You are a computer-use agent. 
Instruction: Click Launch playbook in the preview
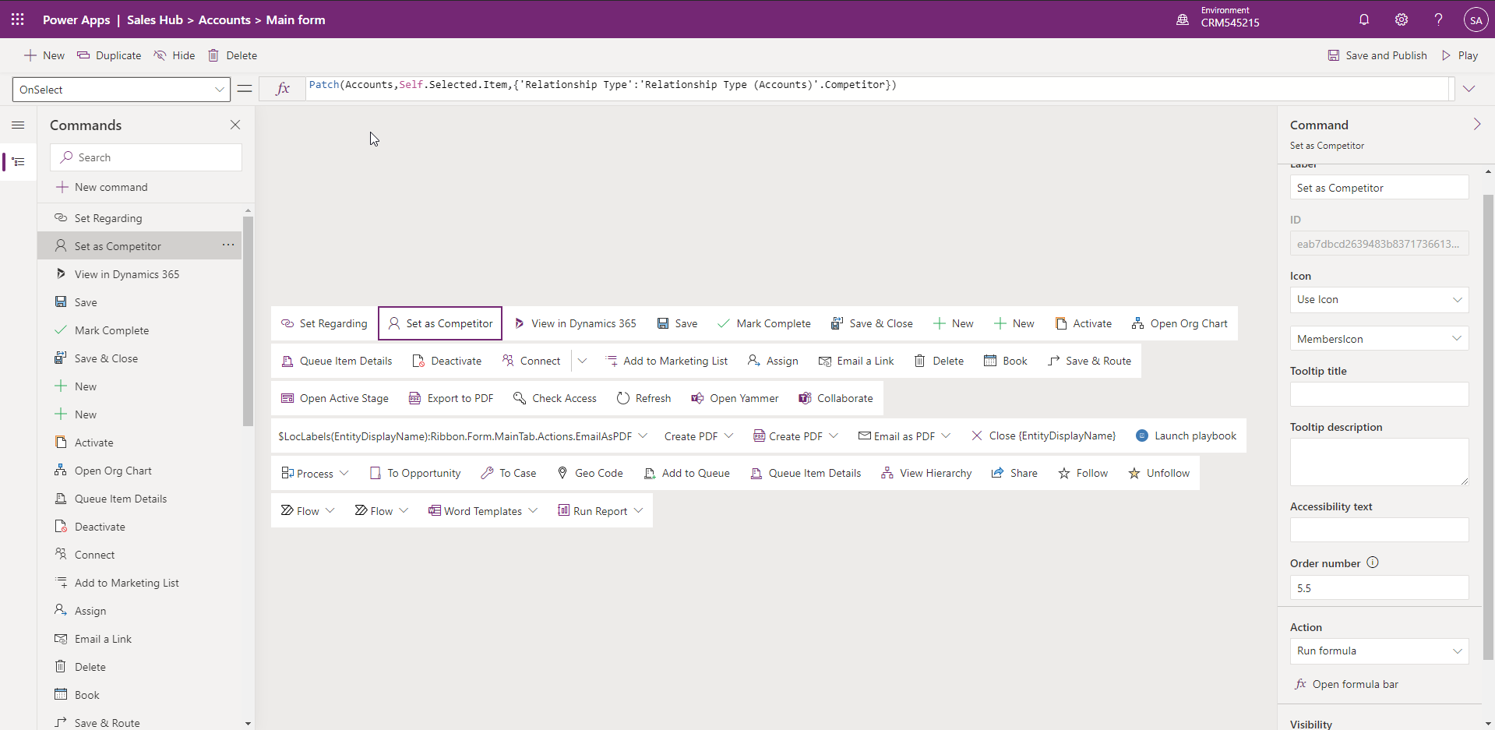coord(1186,436)
